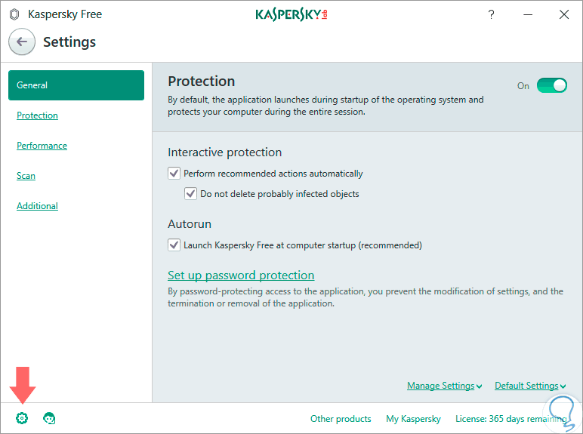Select the General settings tab
The height and width of the screenshot is (434, 583).
[x=76, y=85]
